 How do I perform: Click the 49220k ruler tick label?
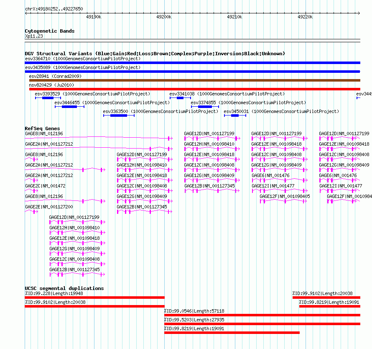point(305,17)
